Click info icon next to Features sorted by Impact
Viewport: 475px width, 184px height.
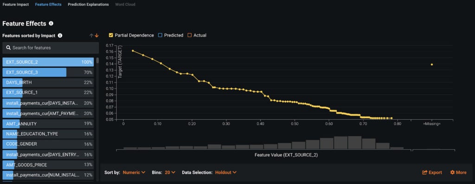coord(60,35)
